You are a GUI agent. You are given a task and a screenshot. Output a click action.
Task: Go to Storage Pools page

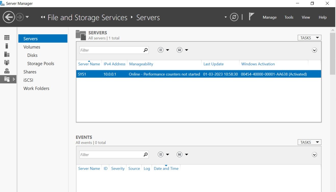coord(41,63)
